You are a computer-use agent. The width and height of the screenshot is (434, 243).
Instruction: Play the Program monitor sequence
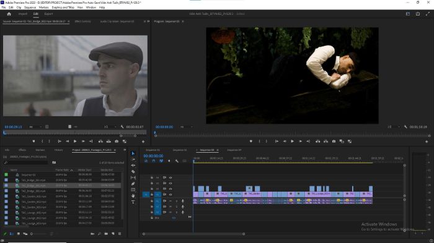[292, 142]
